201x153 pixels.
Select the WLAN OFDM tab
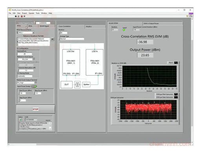coord(125,23)
